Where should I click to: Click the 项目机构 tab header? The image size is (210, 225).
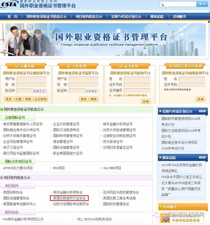[18, 186]
